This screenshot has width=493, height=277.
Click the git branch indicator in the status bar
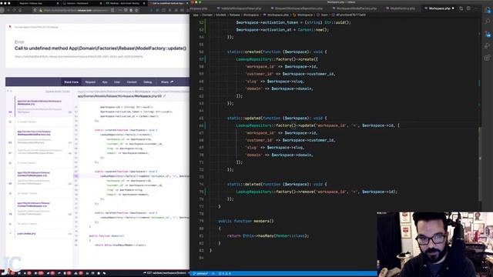(200, 274)
